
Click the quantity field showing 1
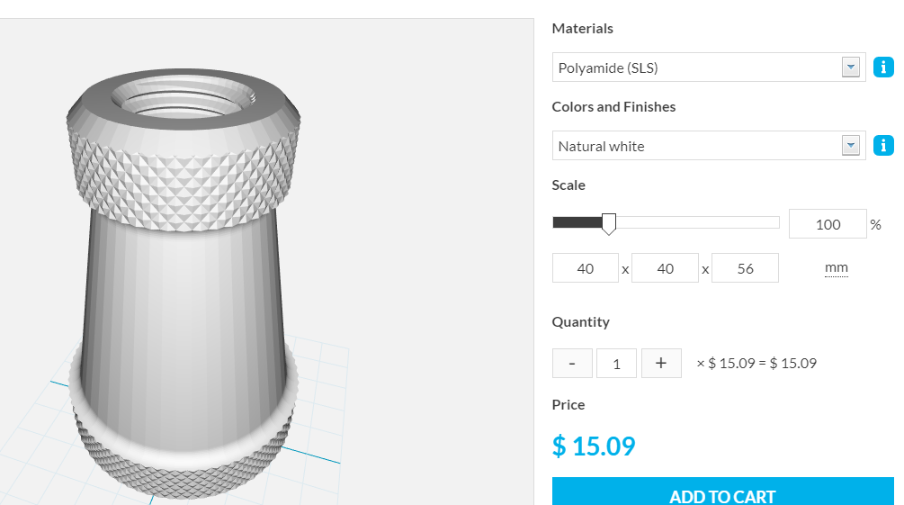click(616, 364)
